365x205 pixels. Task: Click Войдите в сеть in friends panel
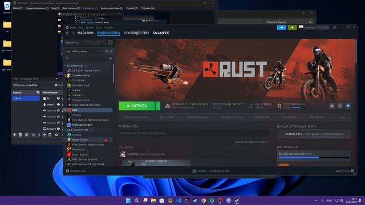[294, 134]
